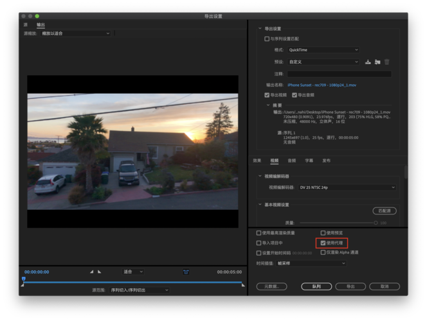Switch to the 音频 tab

(291, 160)
